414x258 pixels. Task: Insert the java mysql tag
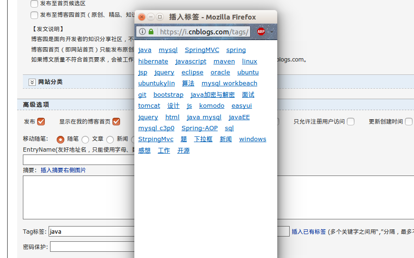(x=204, y=117)
